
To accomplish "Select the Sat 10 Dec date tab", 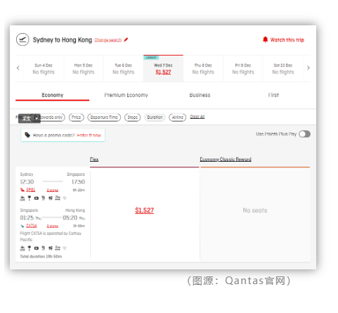I will click(283, 68).
